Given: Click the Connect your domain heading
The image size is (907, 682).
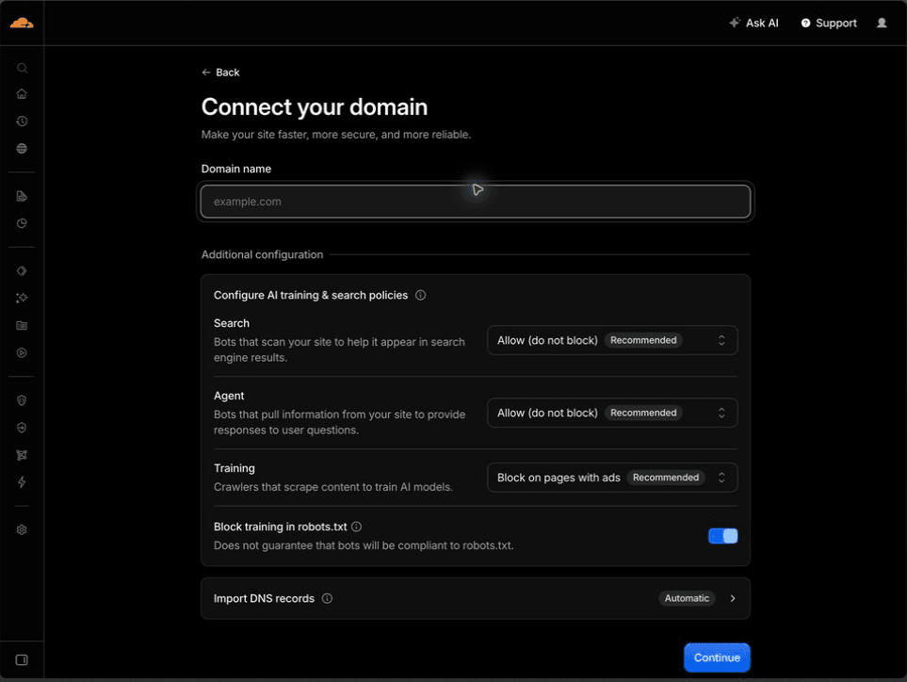Looking at the screenshot, I should 315,107.
